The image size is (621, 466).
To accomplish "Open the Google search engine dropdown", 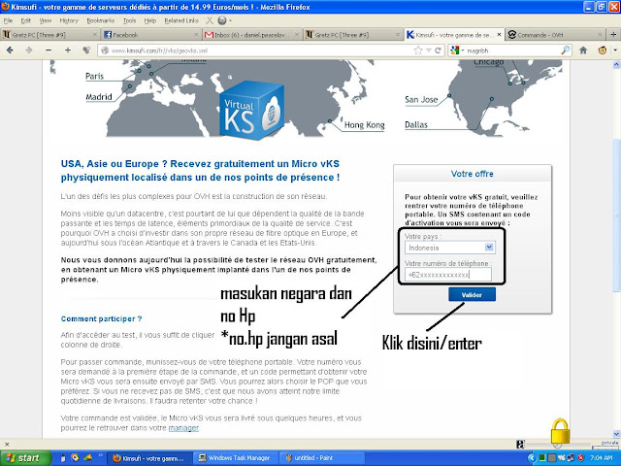I will (457, 50).
